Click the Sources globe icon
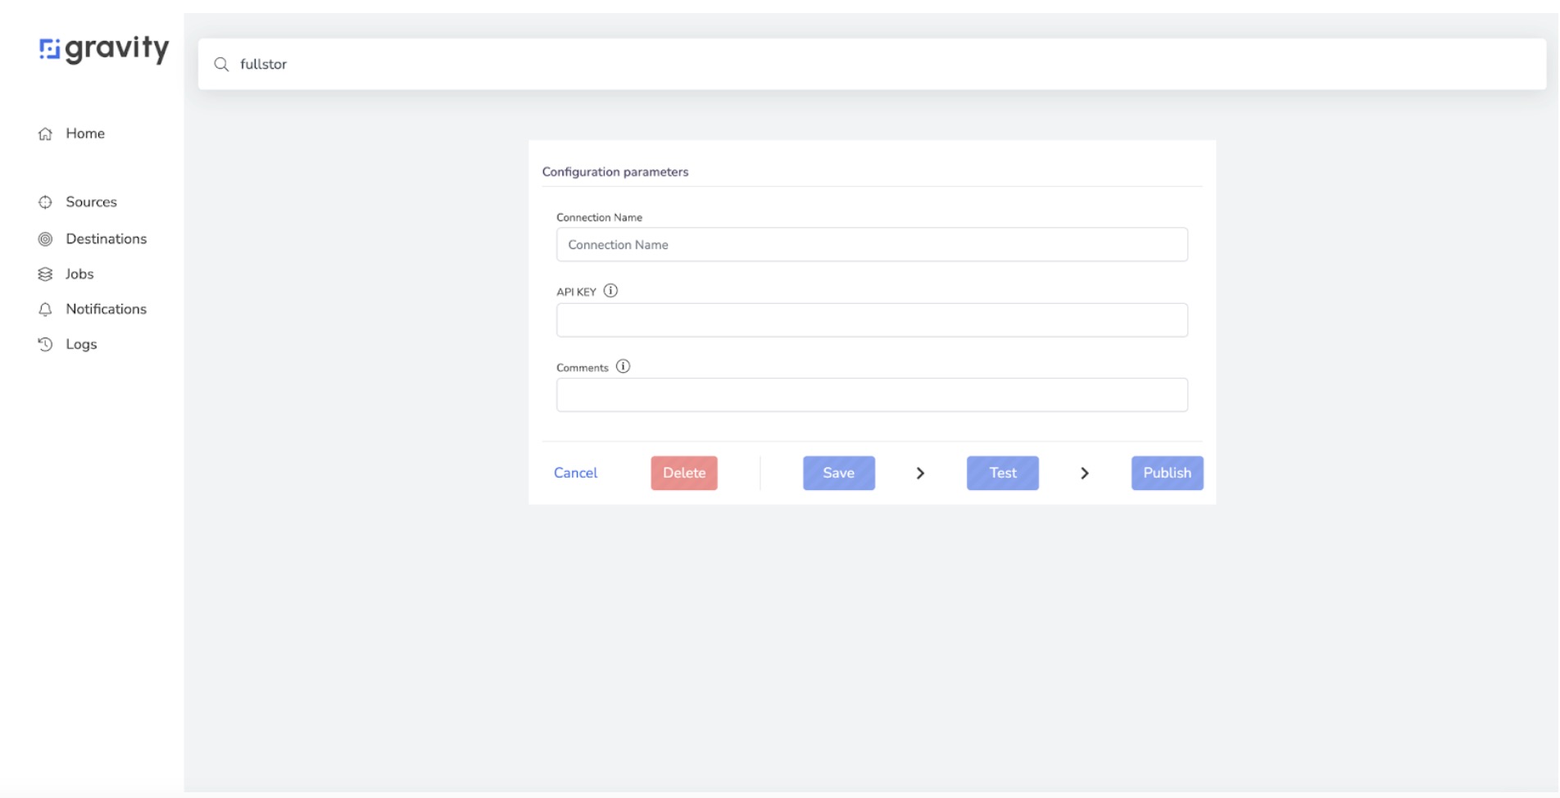 coord(45,202)
